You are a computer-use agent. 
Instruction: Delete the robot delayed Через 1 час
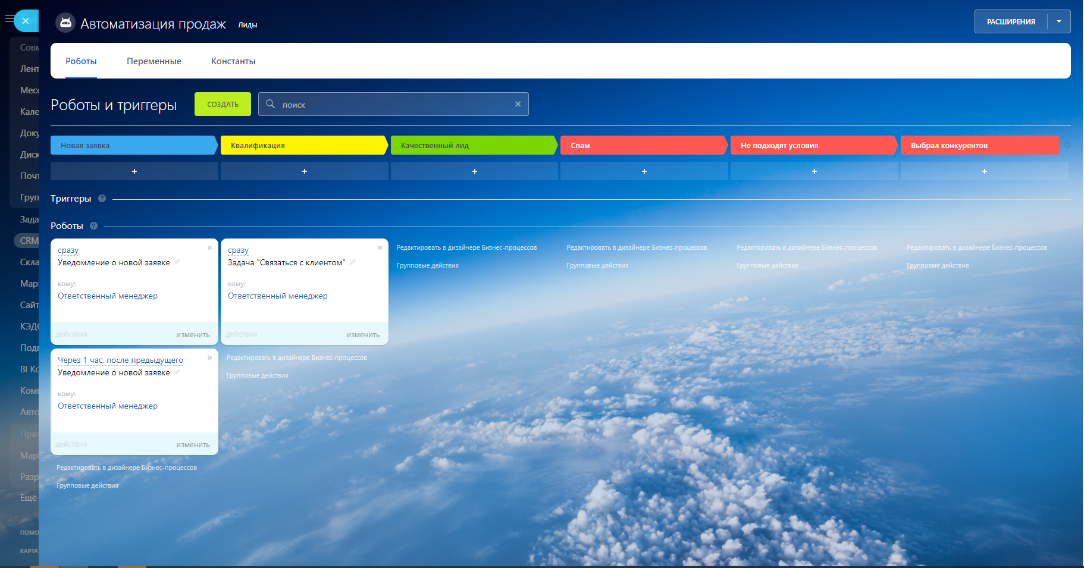[x=209, y=357]
